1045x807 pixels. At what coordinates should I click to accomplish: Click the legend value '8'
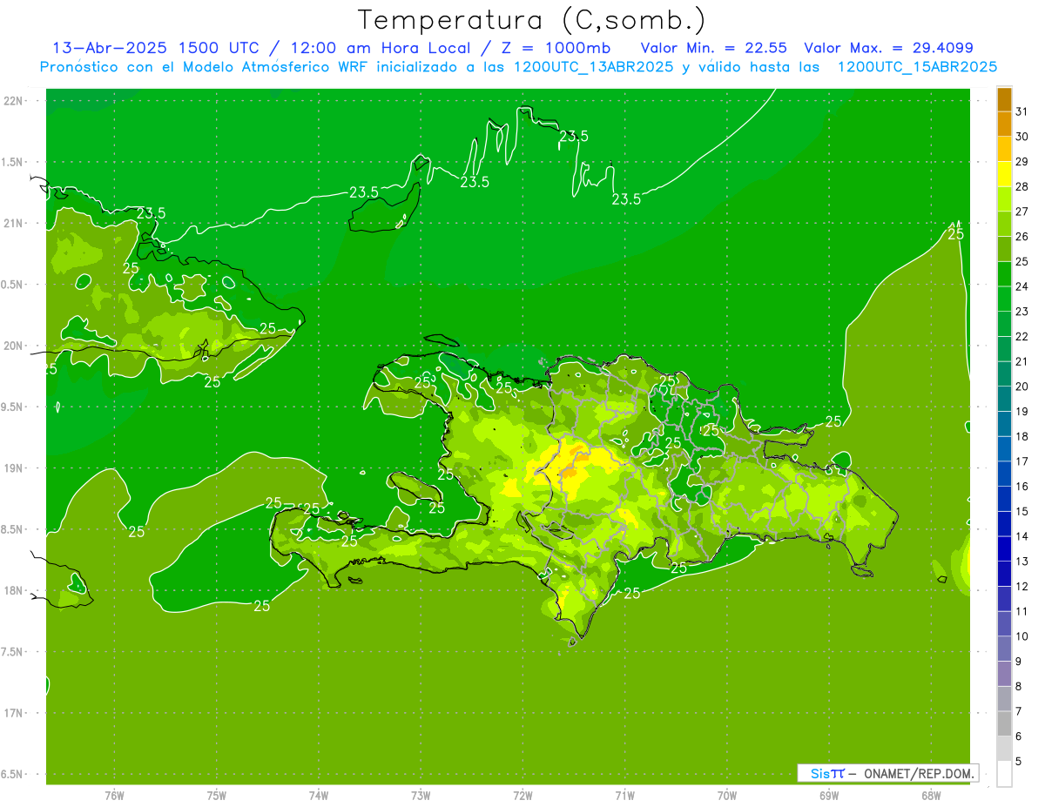tap(1019, 686)
